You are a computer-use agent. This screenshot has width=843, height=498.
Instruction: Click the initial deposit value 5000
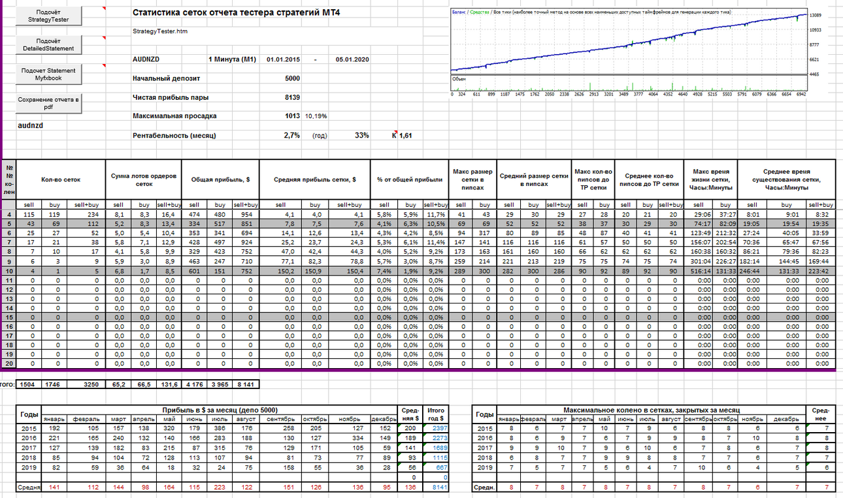tap(292, 78)
